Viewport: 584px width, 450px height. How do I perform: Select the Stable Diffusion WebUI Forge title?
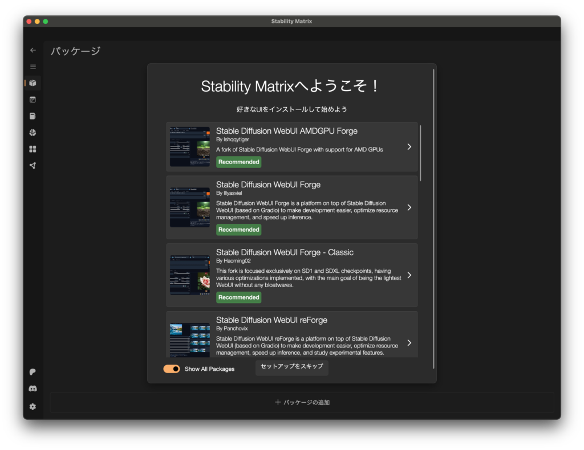(x=268, y=185)
